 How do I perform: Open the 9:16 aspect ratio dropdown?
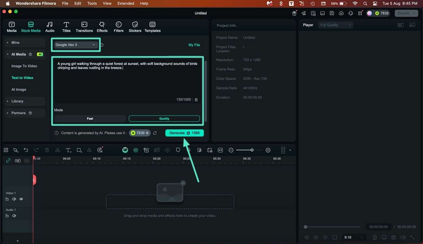(353, 237)
